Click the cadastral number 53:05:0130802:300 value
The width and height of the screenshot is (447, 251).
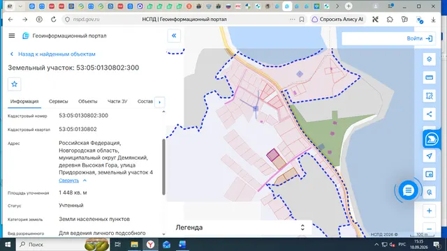tap(84, 116)
